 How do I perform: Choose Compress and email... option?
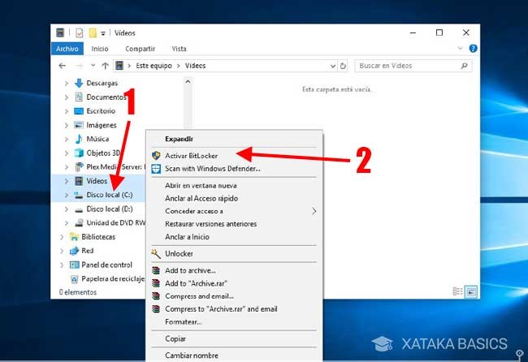[235, 296]
